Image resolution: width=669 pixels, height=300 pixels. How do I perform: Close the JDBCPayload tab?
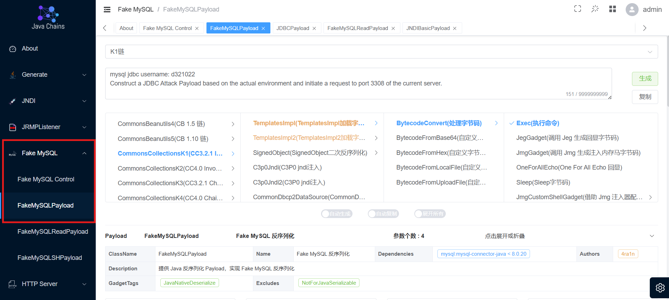pos(314,28)
